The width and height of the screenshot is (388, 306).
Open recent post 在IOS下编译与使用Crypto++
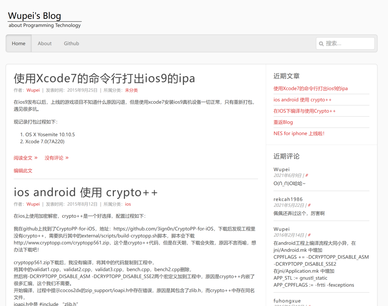click(x=304, y=111)
